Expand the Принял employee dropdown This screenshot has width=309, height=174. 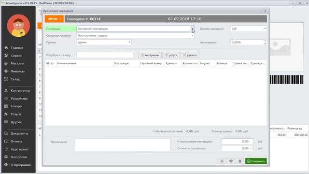(129, 42)
